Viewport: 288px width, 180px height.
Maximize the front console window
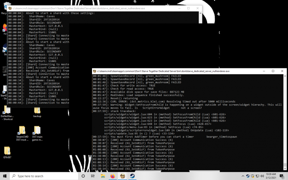click(x=273, y=71)
